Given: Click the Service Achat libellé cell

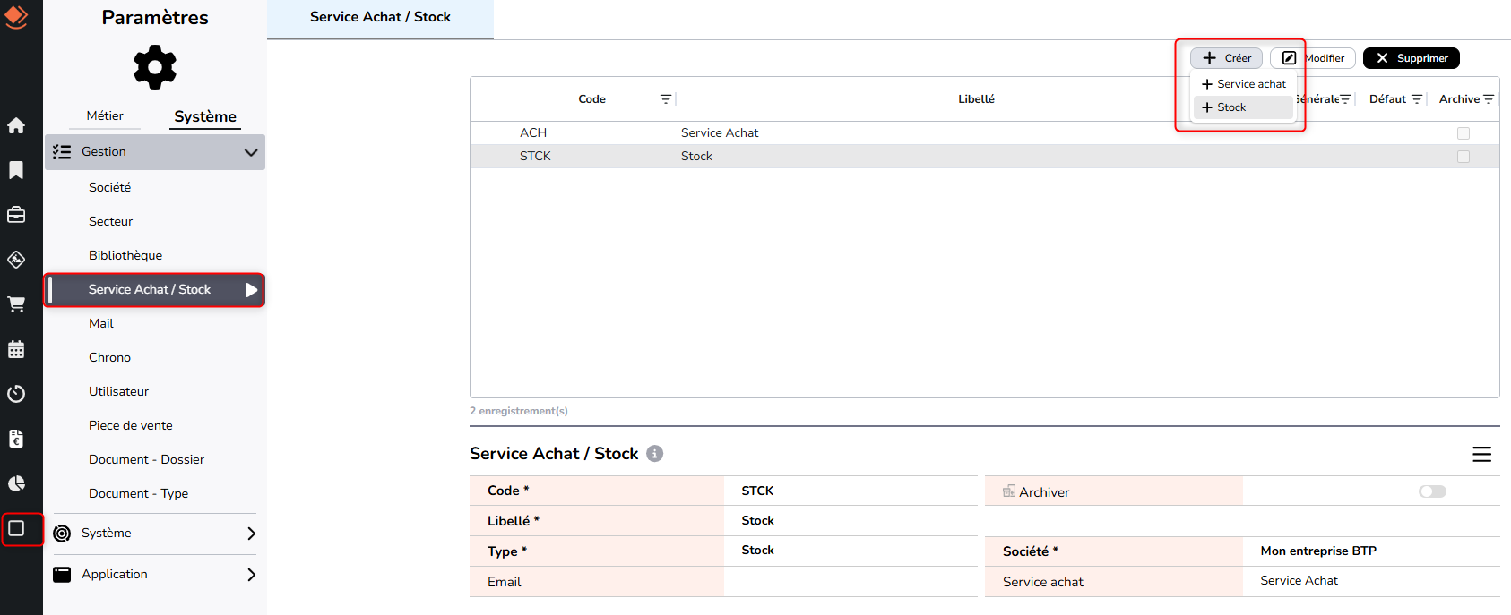Looking at the screenshot, I should [x=720, y=132].
